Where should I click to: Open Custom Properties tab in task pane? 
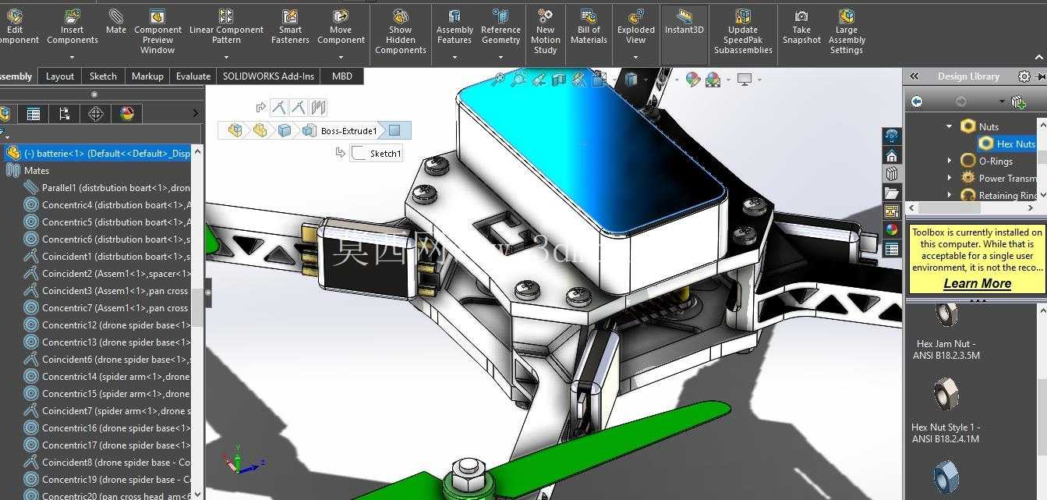893,250
